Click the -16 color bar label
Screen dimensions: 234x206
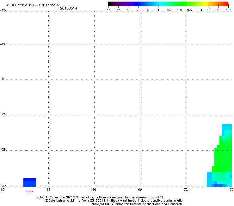(x=108, y=10)
